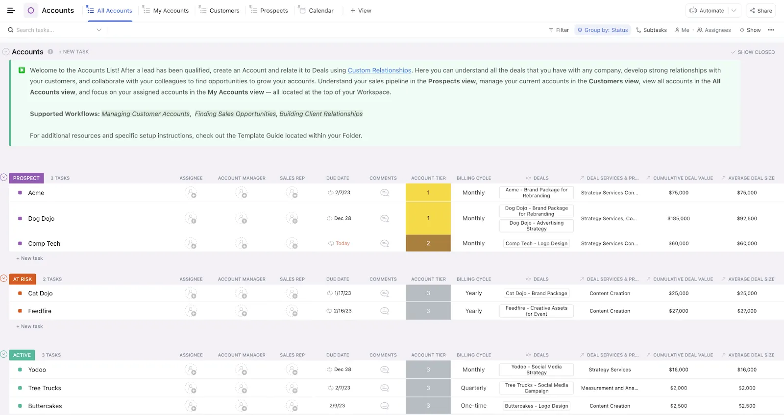This screenshot has height=415, width=784.
Task: Click the Automate robot icon
Action: (693, 10)
